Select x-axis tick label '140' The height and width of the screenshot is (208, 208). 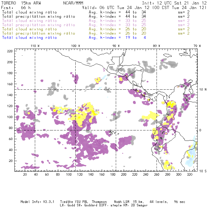click(91, 175)
